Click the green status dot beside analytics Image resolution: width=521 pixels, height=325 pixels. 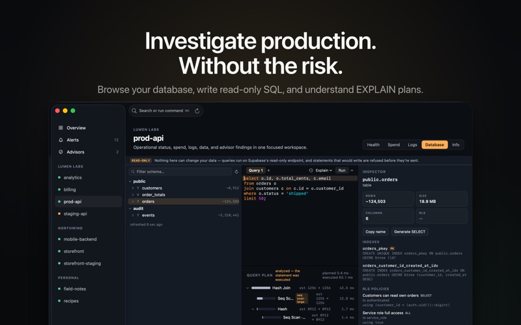click(x=59, y=177)
